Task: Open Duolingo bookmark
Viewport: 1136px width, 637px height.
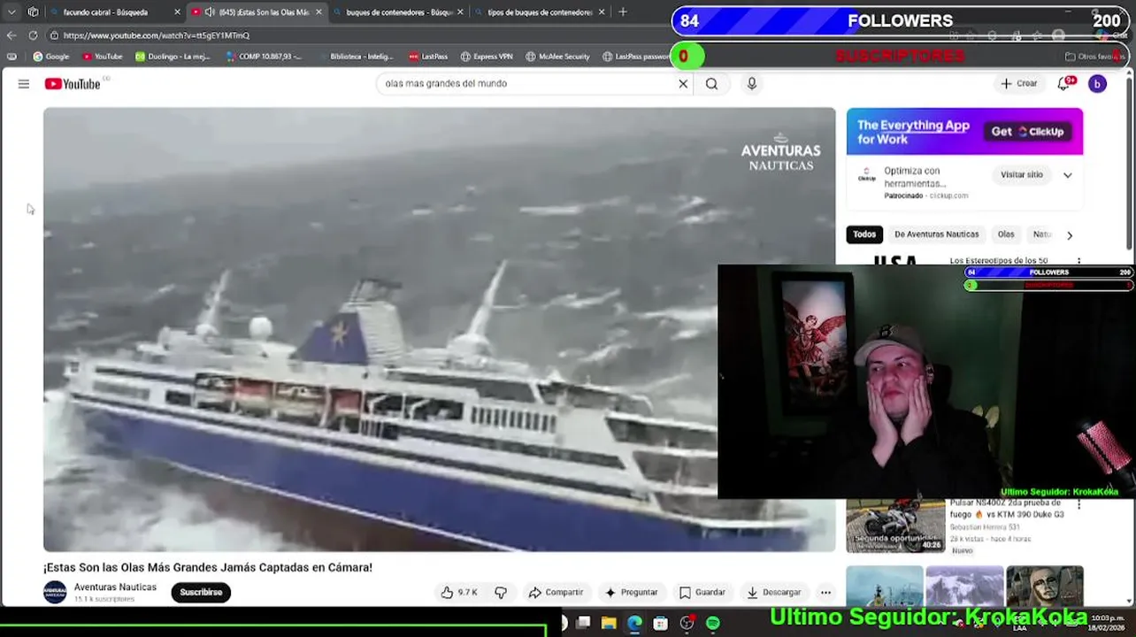Action: (x=173, y=57)
